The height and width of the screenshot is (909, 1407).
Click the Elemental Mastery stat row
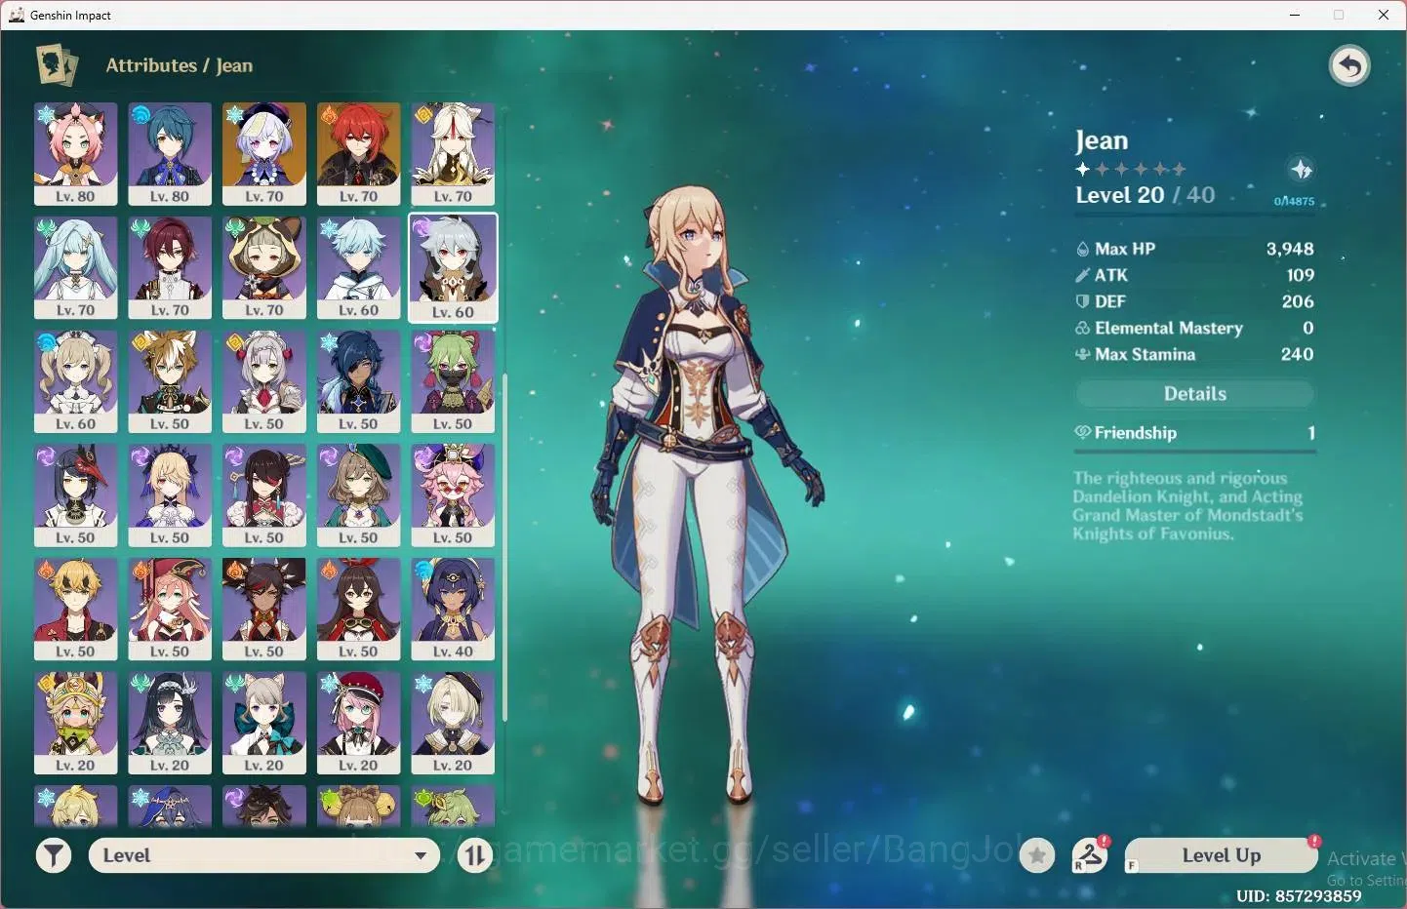coord(1194,328)
